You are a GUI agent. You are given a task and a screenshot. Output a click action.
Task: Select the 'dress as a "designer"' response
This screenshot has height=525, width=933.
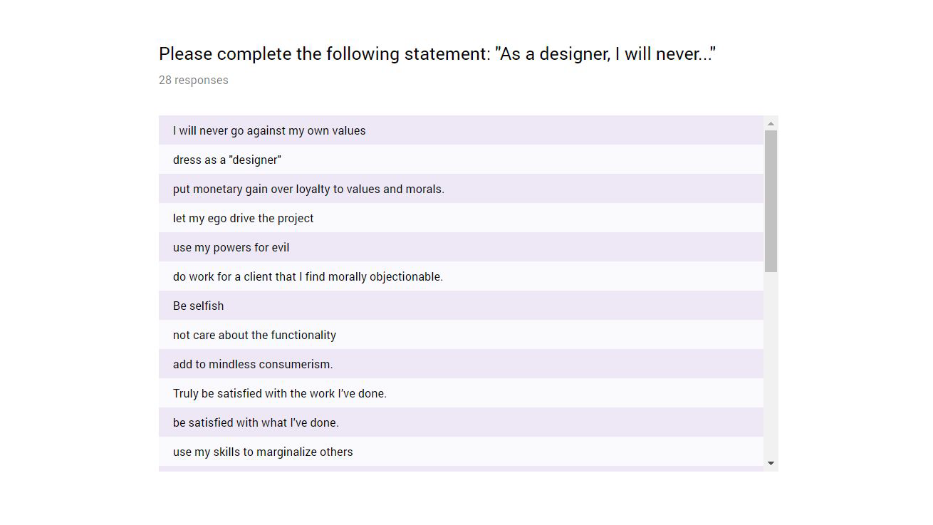coord(227,160)
